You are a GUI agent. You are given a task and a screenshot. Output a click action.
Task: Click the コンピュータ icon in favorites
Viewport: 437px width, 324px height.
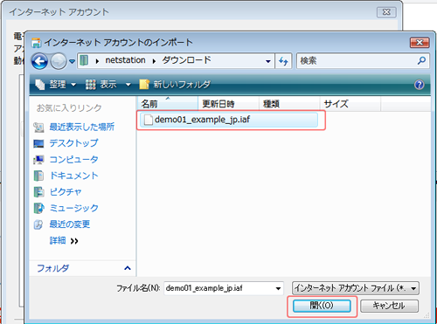click(38, 160)
